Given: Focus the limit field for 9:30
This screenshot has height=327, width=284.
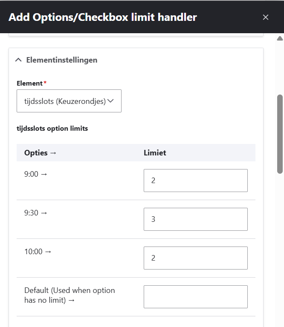Looking at the screenshot, I should pyautogui.click(x=195, y=219).
